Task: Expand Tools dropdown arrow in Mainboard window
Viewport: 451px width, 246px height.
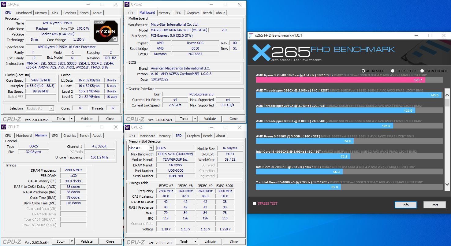Action: click(195, 119)
